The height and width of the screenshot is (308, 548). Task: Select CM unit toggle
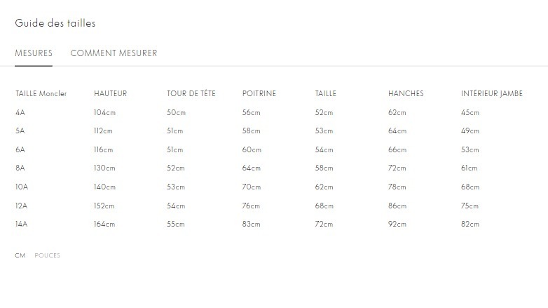[x=20, y=255]
